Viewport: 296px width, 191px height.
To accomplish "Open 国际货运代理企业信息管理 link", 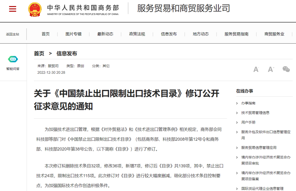I will [262, 189].
